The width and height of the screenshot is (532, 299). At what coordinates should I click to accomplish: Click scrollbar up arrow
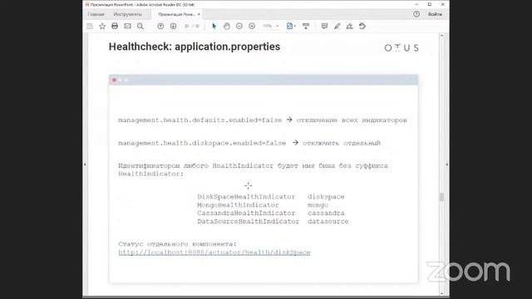pos(441,35)
